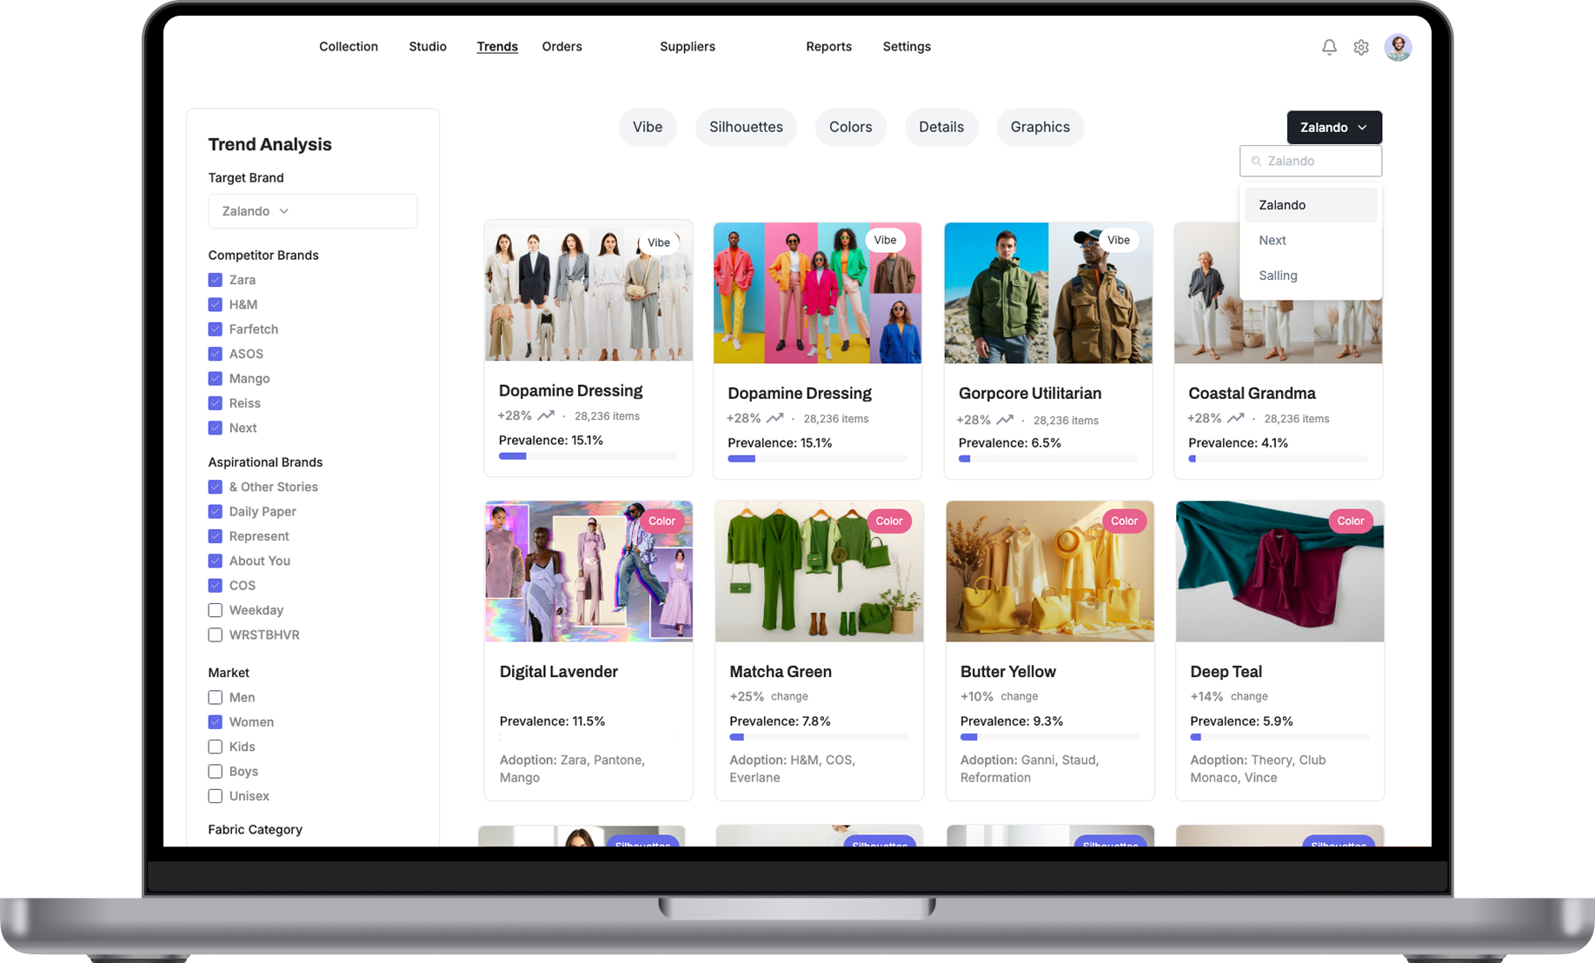Open the Digital Lavender trend image

[588, 571]
